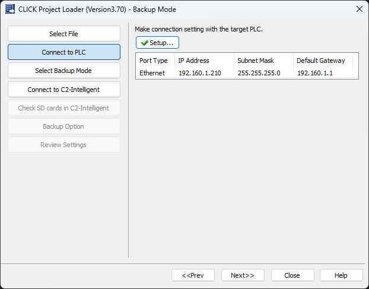The height and width of the screenshot is (289, 369).
Task: Click the Port Type column header
Action: (155, 61)
